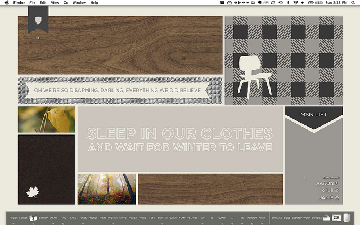Open the Bluetooth status menu
360x225 pixels.
point(289,2)
